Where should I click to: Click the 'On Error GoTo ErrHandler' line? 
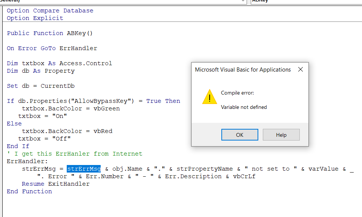pos(52,48)
